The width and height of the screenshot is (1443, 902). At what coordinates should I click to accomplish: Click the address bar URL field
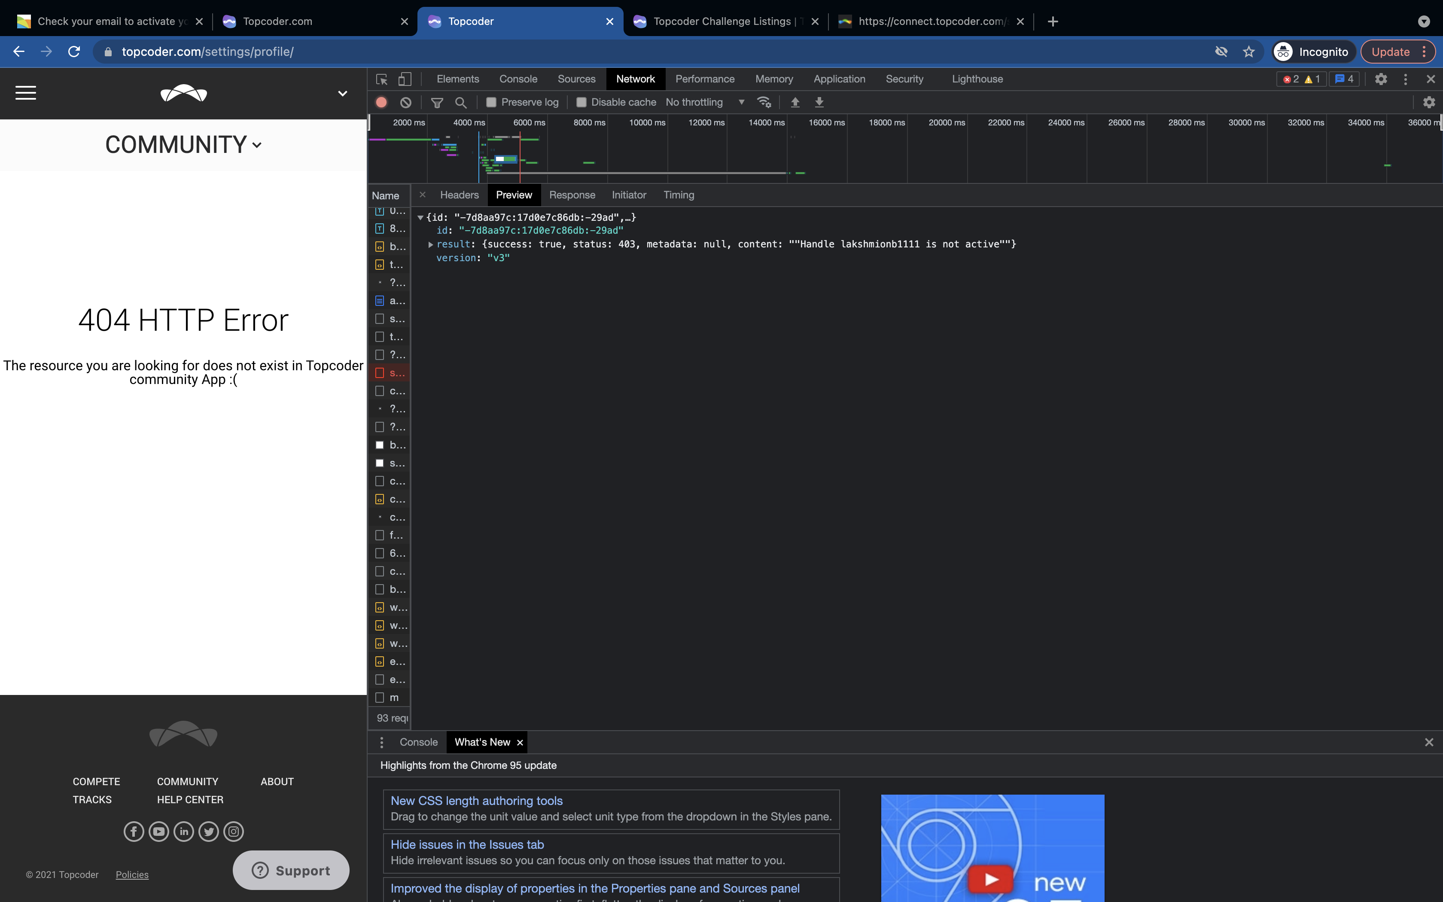(650, 52)
